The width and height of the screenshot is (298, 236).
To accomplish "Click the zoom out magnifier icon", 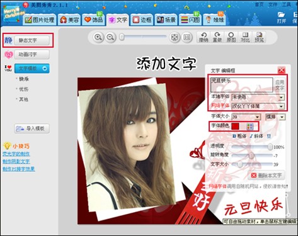I will coord(110,38).
